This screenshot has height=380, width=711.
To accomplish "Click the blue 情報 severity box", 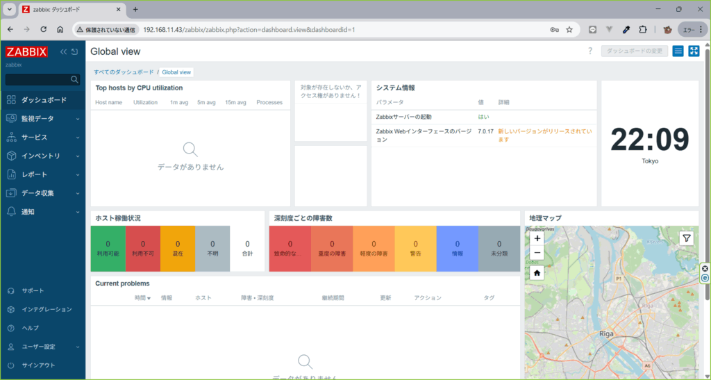I will coord(457,248).
